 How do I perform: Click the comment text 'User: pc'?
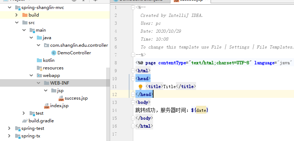tap(151, 23)
